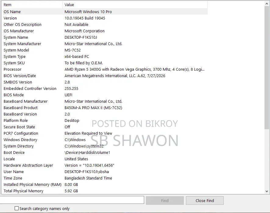This screenshot has height=213, width=270.
Task: Select the Item column header
Action: [x=33, y=5]
